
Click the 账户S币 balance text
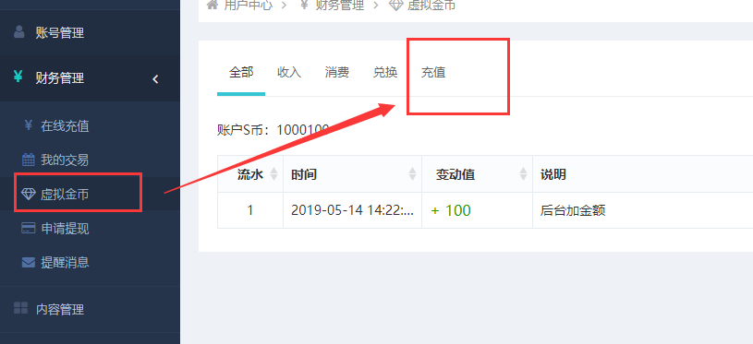coord(273,129)
